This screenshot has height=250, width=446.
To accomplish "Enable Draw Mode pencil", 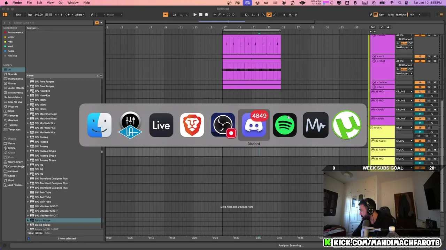I will pyautogui.click(x=371, y=15).
